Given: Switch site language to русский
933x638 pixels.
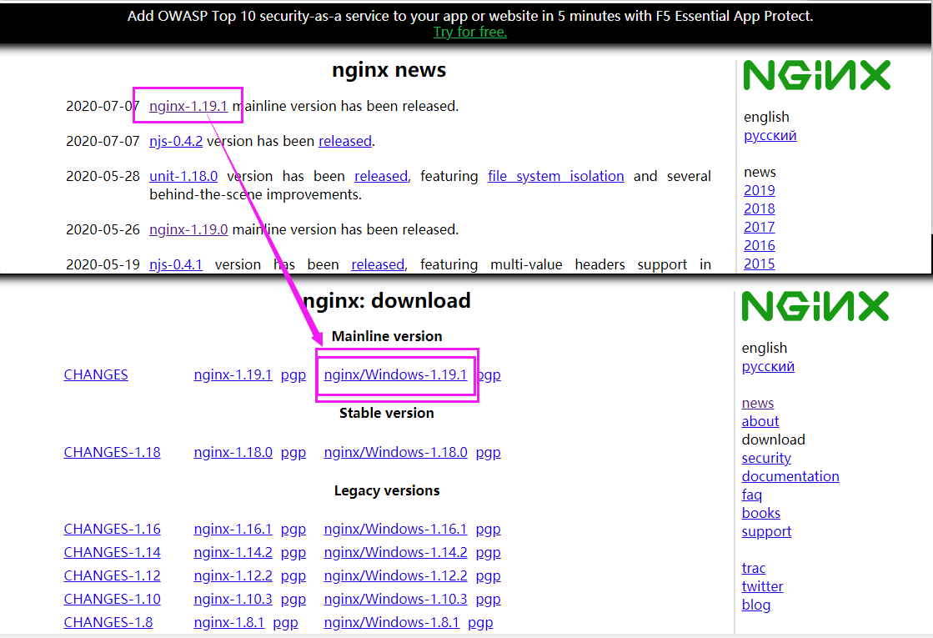Looking at the screenshot, I should [770, 135].
